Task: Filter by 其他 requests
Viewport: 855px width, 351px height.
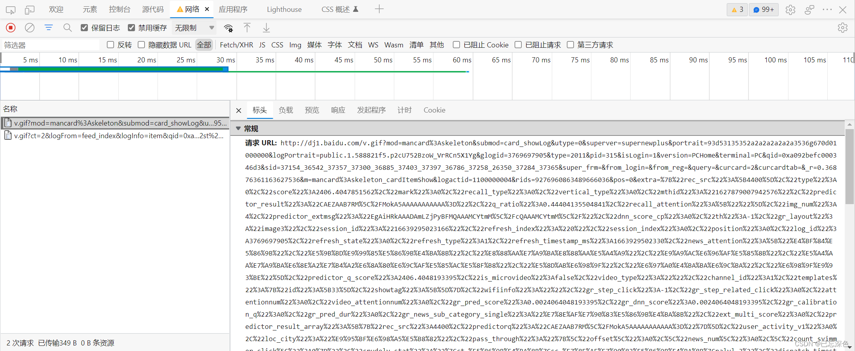Action: pos(437,45)
